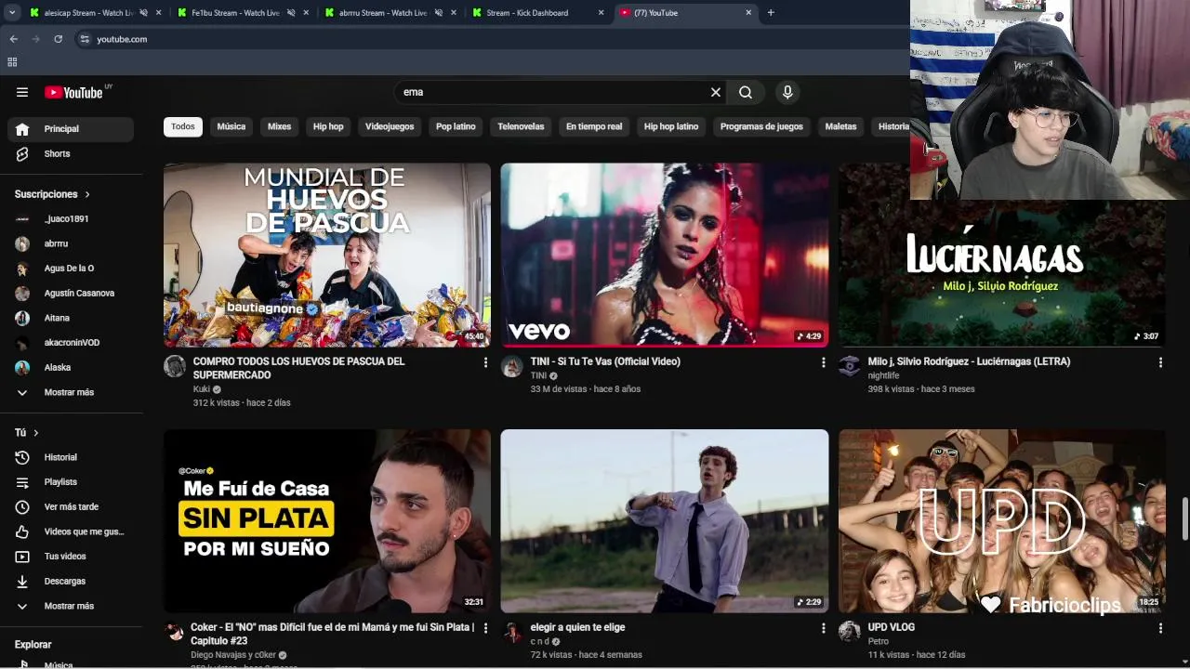Open liked videos, Videos que me gus...
The height and width of the screenshot is (669, 1190).
pyautogui.click(x=71, y=531)
